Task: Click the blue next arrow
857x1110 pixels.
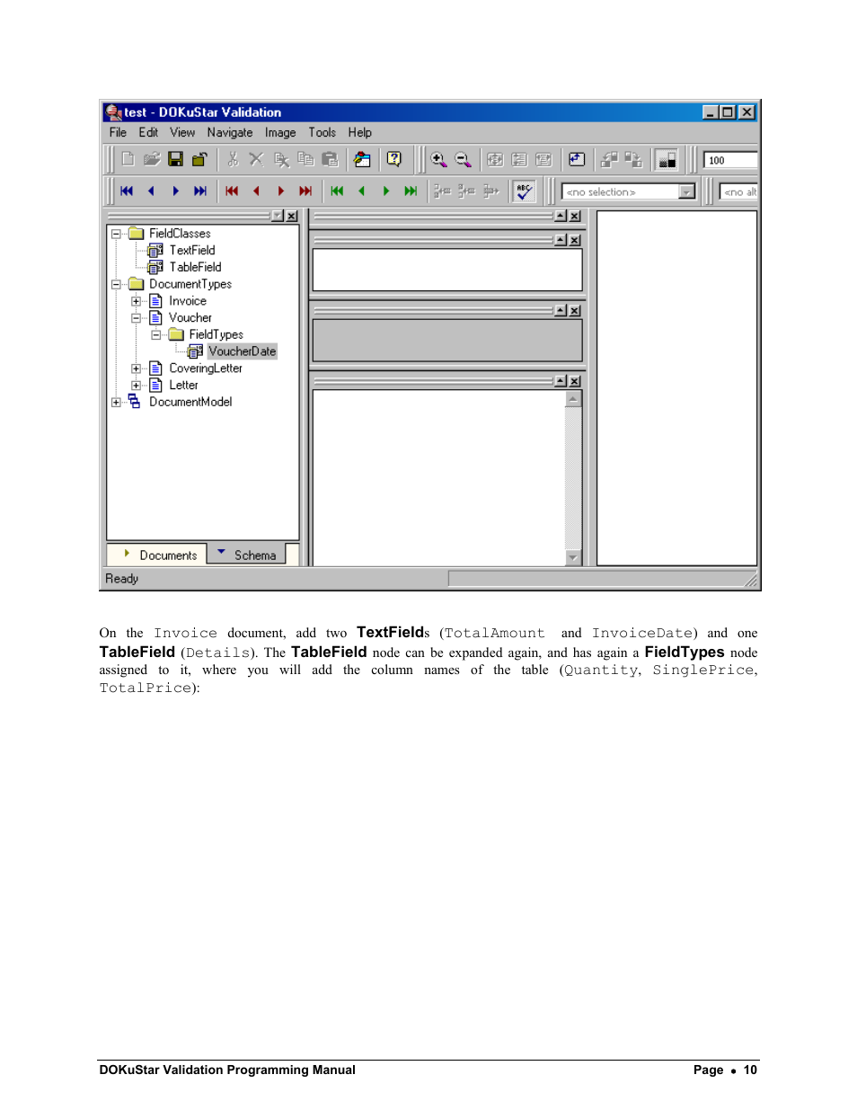Action: coord(176,191)
